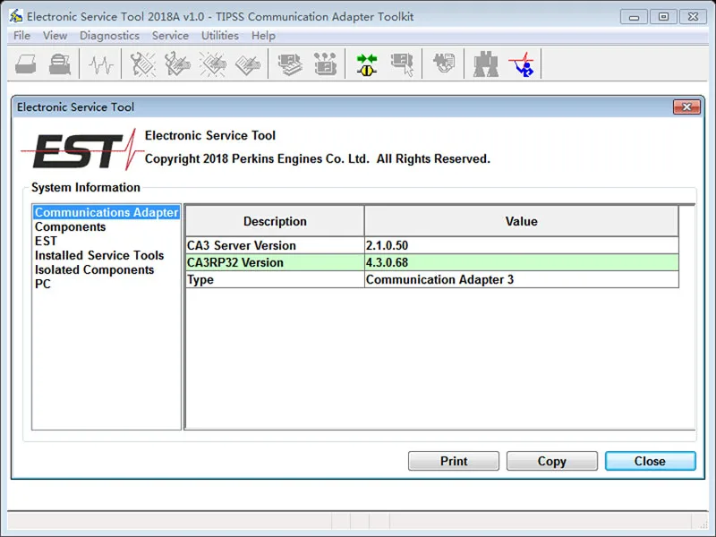Click the green arrows Connect icon

[x=367, y=64]
